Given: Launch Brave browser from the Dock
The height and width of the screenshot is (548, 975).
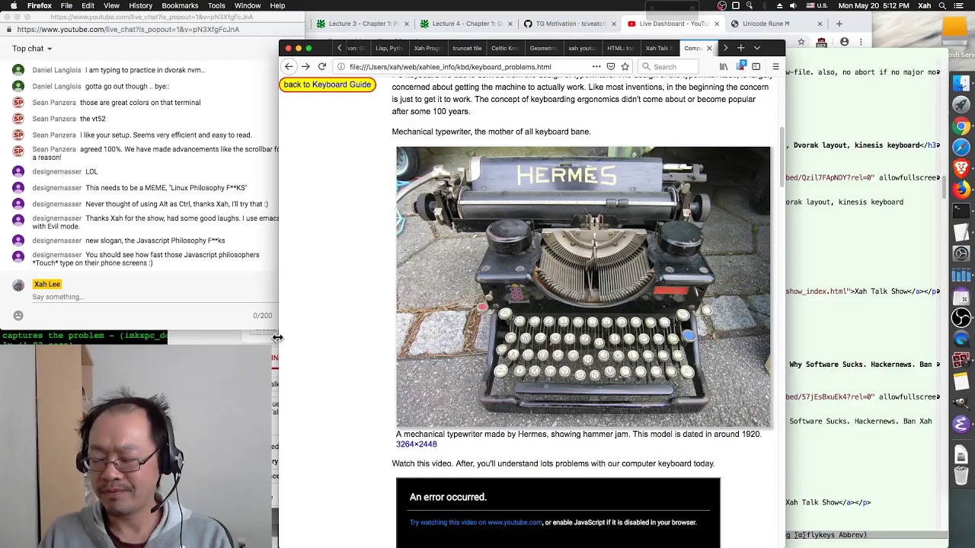Looking at the screenshot, I should point(961,168).
